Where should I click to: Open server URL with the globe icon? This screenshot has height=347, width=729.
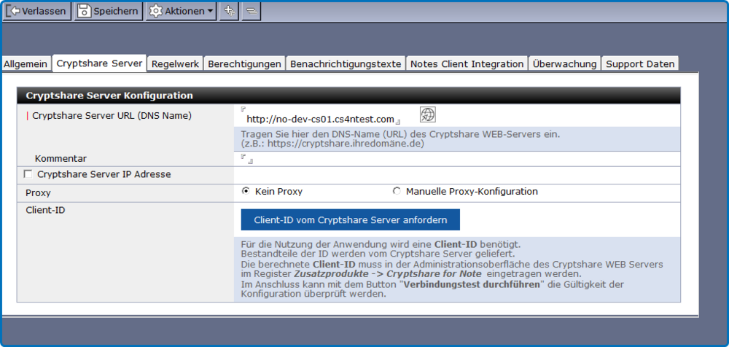click(x=428, y=115)
